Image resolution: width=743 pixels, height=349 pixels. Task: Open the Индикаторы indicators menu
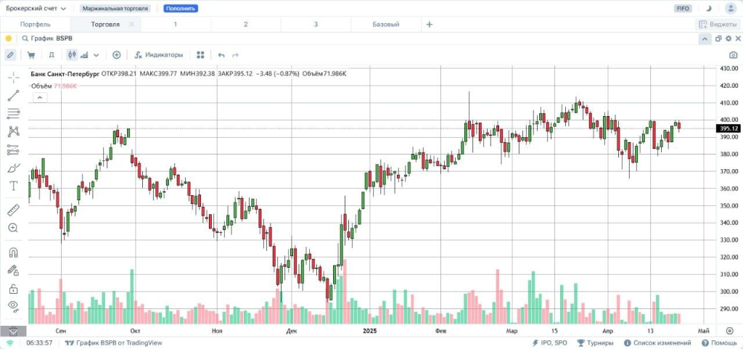coord(158,54)
